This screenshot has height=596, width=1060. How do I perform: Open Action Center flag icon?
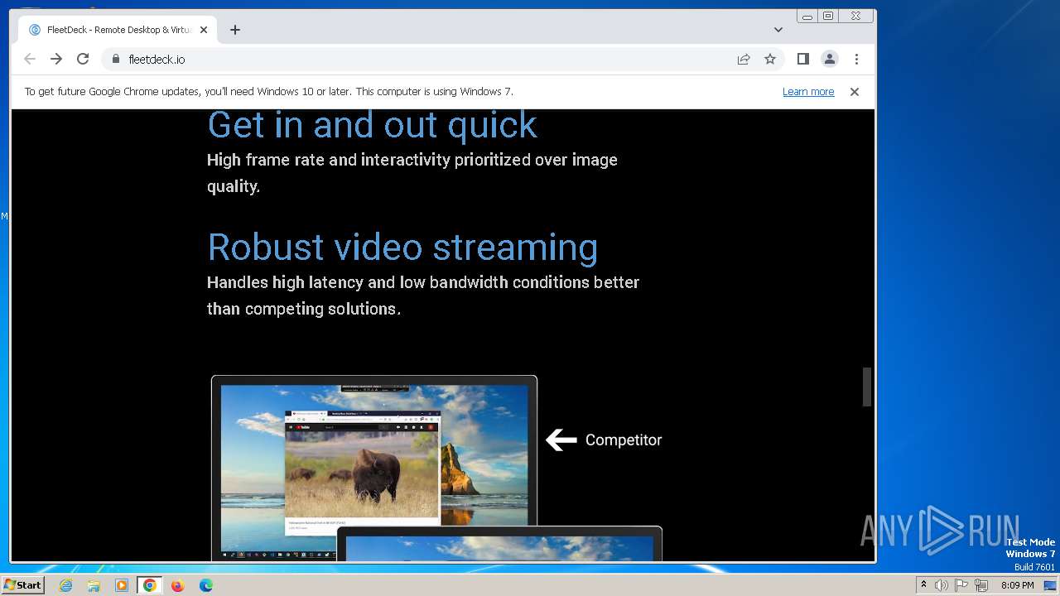(961, 585)
